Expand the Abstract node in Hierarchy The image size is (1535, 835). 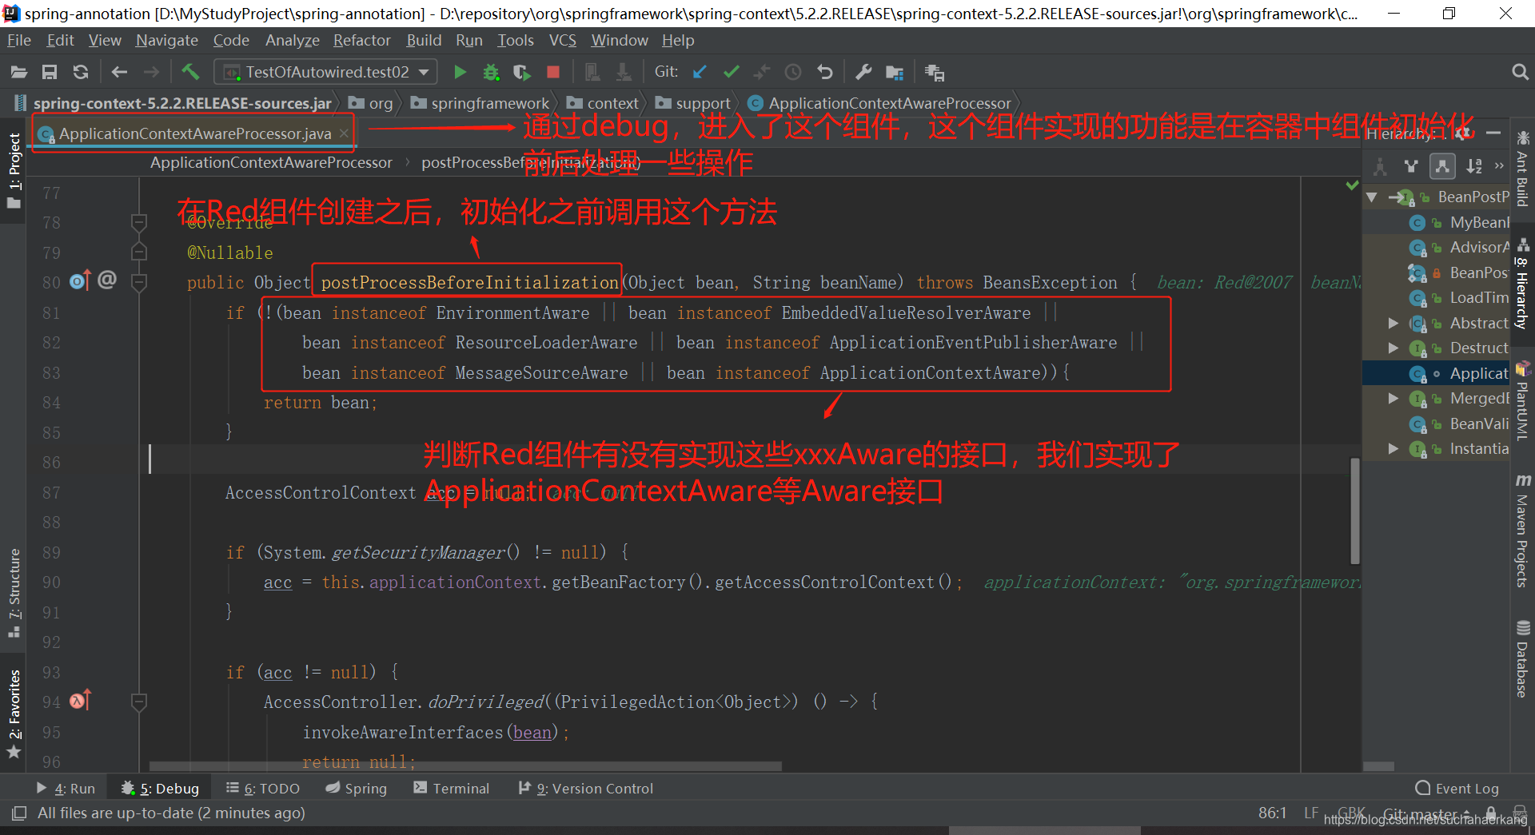tap(1393, 323)
